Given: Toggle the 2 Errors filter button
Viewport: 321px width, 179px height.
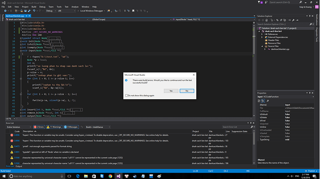Looking at the screenshot, I should coord(39,127).
